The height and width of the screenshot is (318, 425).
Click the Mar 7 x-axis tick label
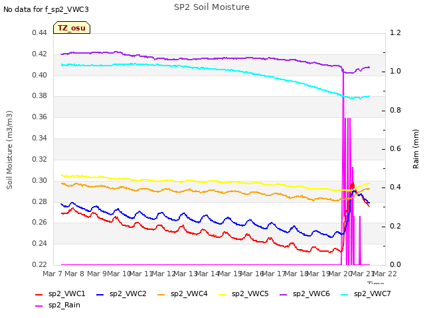pos(52,274)
